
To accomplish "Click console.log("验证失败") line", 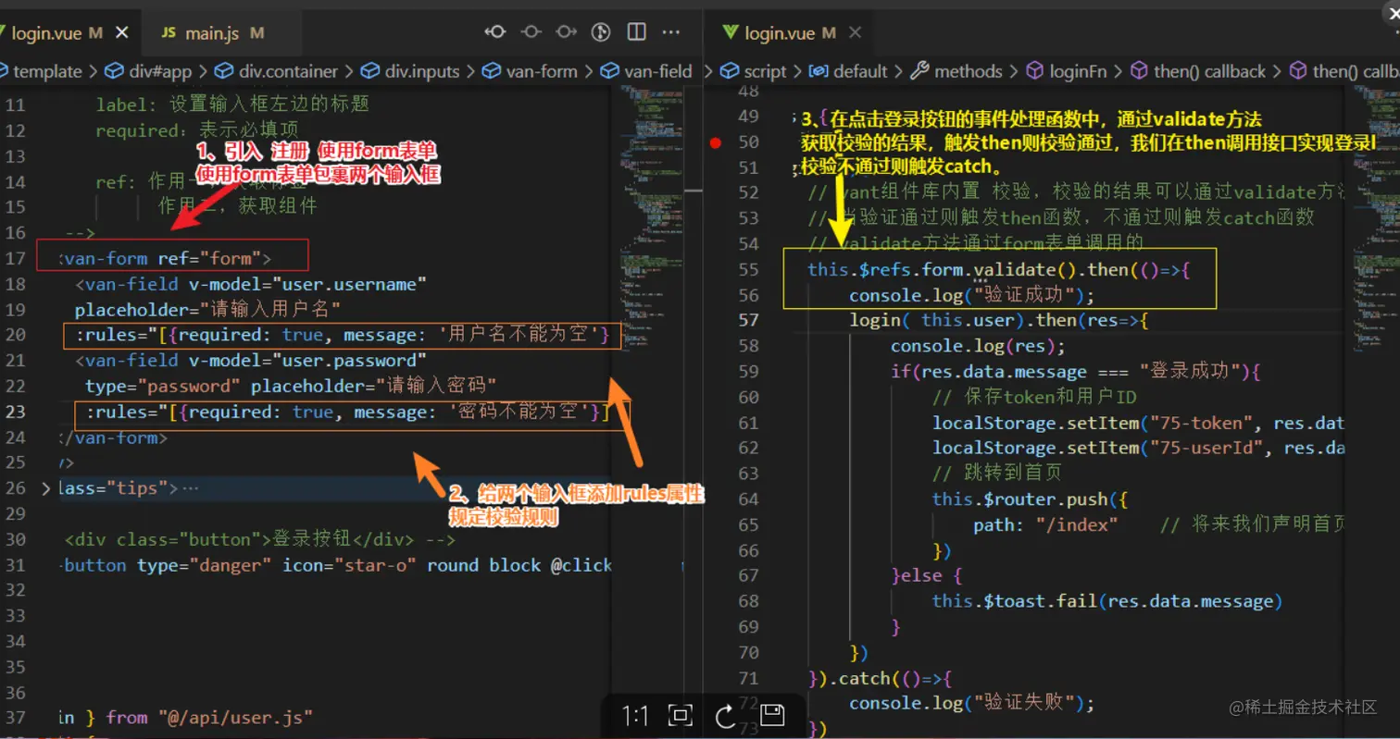I will (x=972, y=703).
